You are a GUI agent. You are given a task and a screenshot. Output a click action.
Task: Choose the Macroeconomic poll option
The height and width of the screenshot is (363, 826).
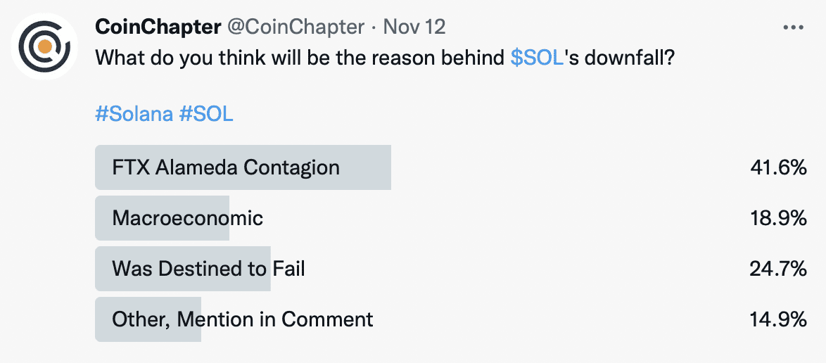pos(188,218)
